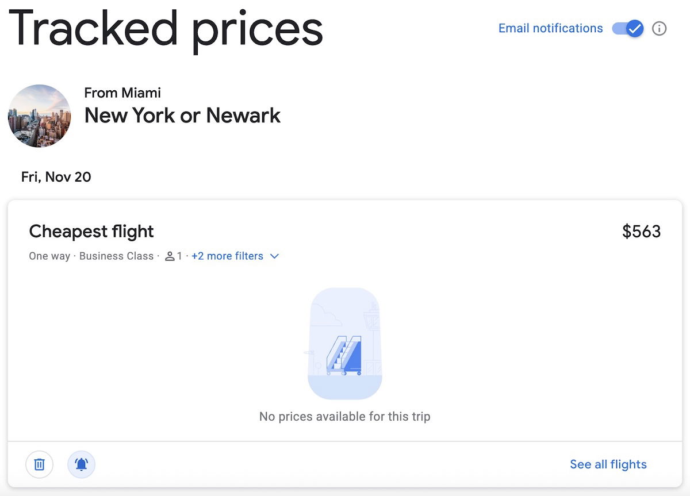This screenshot has height=496, width=690.
Task: Click the bell icon for price alerts
Action: 81,464
